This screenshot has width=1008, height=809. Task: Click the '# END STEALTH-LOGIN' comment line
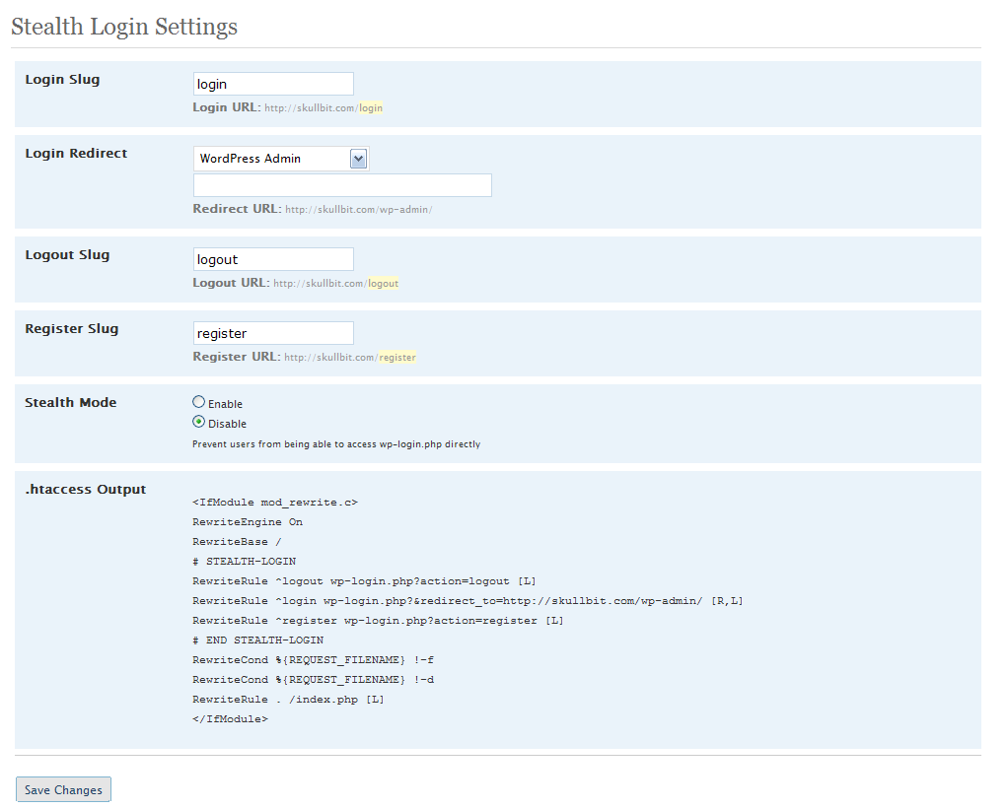[257, 640]
